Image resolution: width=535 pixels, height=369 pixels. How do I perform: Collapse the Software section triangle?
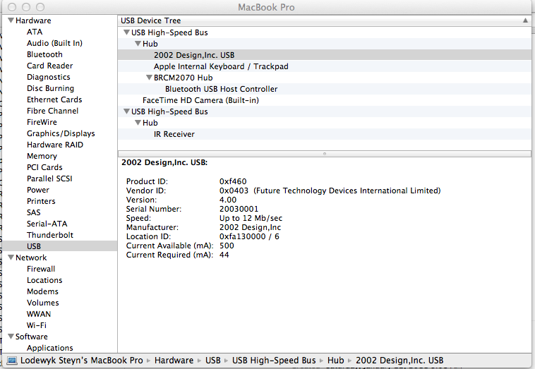10,337
